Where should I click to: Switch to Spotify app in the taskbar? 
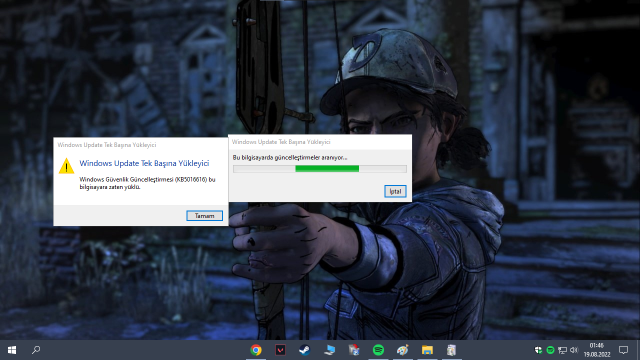[378, 350]
